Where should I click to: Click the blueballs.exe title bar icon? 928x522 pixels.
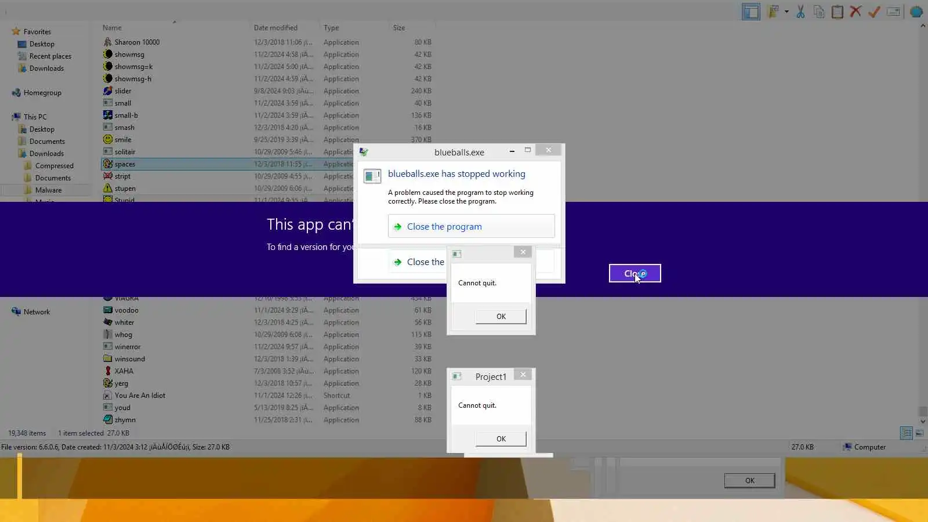click(x=364, y=152)
